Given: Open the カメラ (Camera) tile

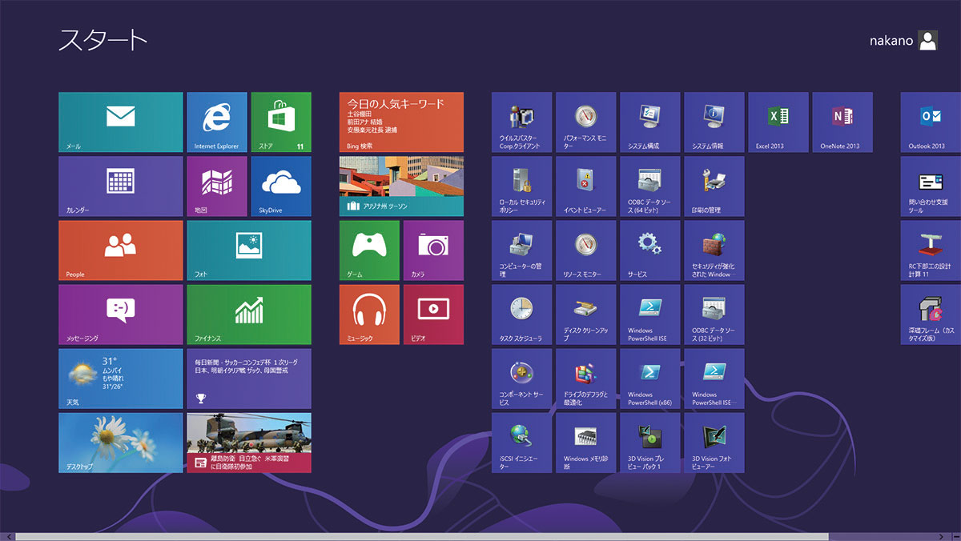Looking at the screenshot, I should coord(433,250).
